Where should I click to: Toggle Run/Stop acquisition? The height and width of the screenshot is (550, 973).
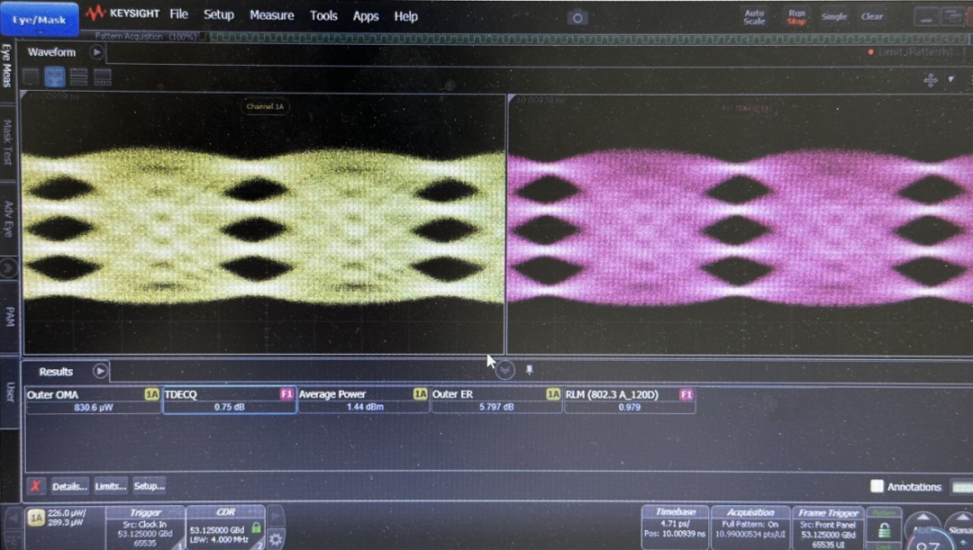[796, 16]
